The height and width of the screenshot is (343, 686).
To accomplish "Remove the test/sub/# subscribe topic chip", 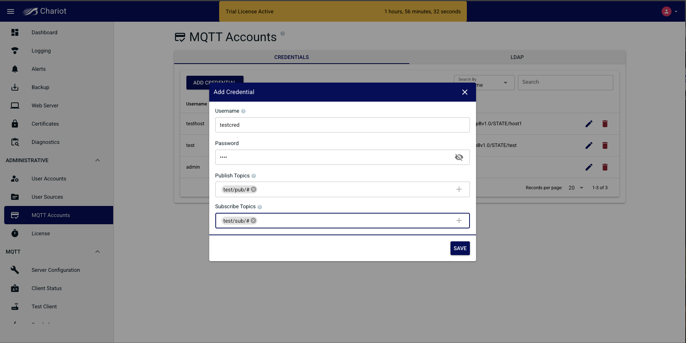I will (253, 221).
